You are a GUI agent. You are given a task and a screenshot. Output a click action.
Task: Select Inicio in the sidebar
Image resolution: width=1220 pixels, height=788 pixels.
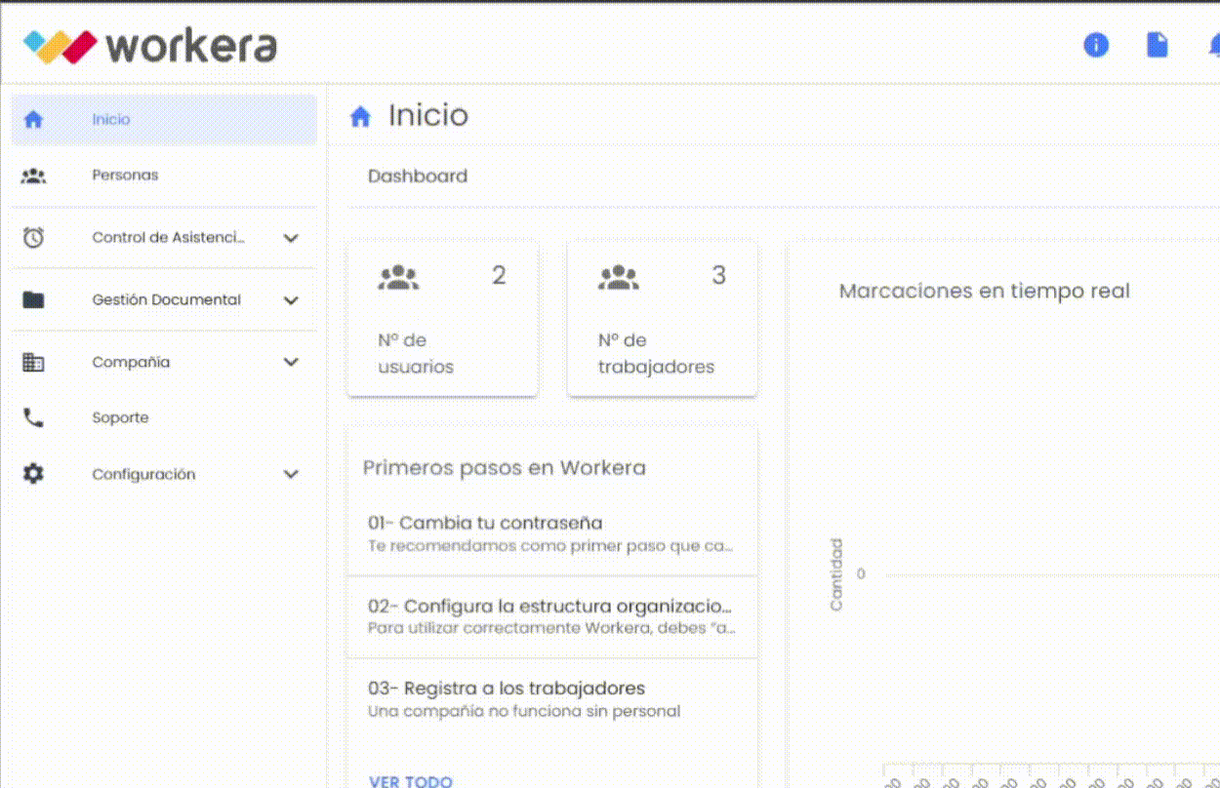[164, 119]
